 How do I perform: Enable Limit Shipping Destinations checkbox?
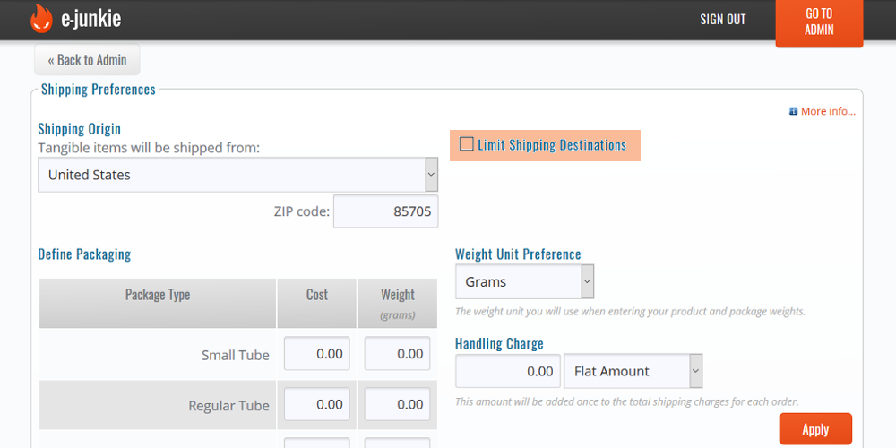click(466, 144)
